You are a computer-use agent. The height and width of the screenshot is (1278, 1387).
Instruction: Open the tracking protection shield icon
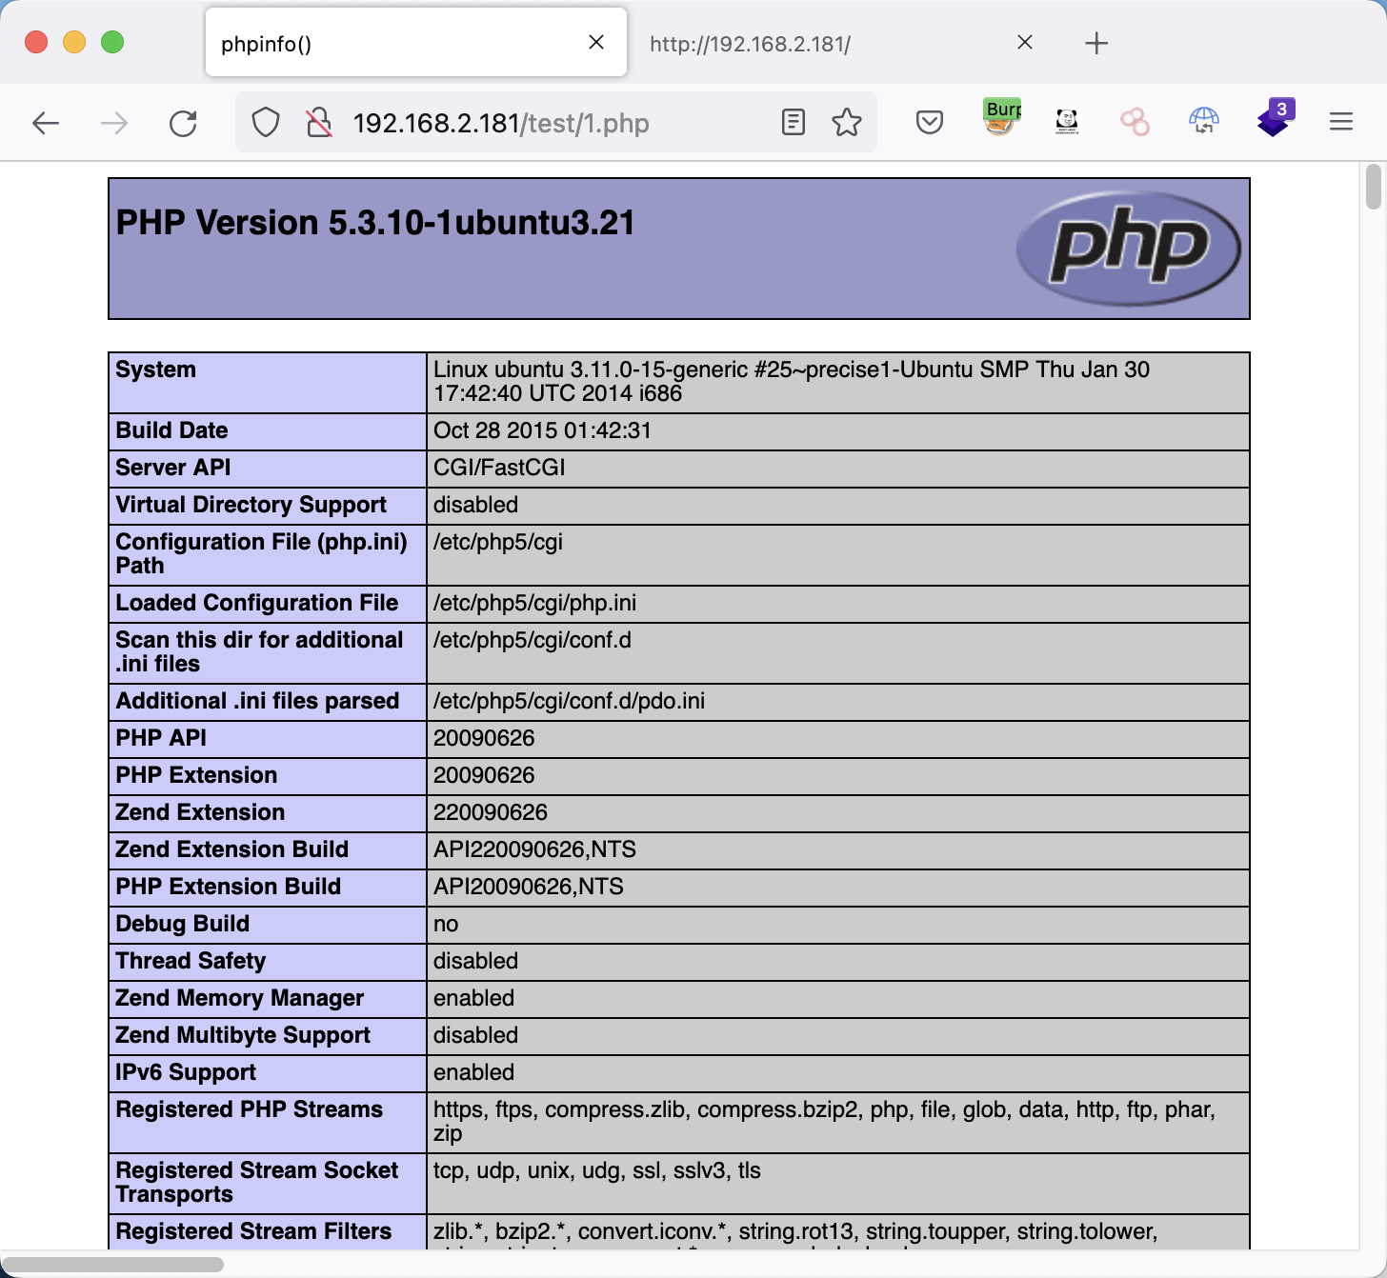click(266, 123)
